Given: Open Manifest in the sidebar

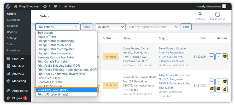Looking at the screenshot, I should [x=17, y=66].
